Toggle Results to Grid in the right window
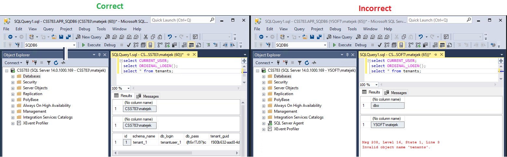The image size is (507, 157). (442, 45)
